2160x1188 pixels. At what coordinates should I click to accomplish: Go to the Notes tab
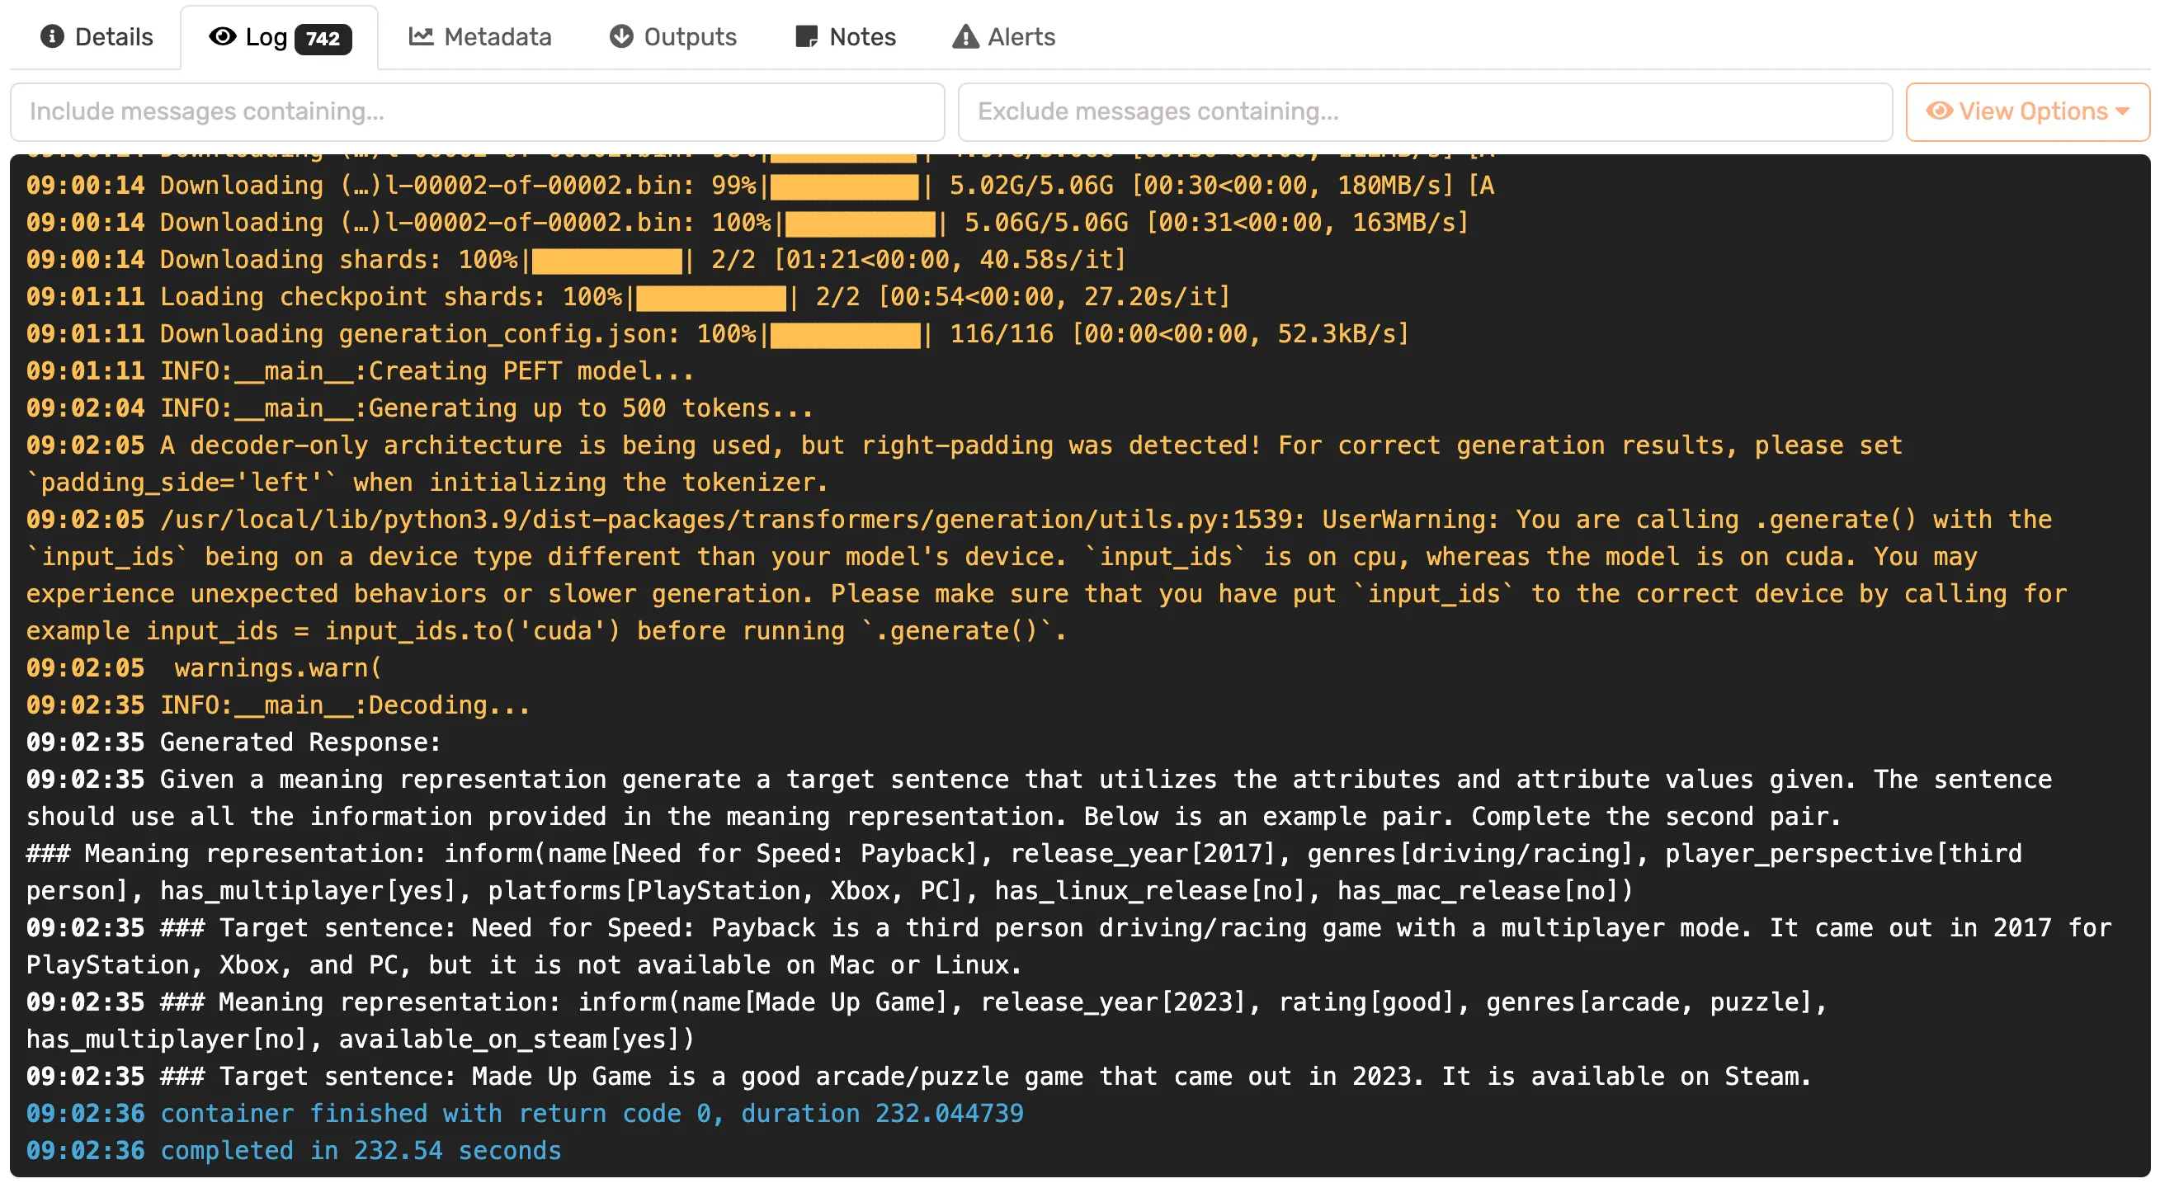[845, 37]
